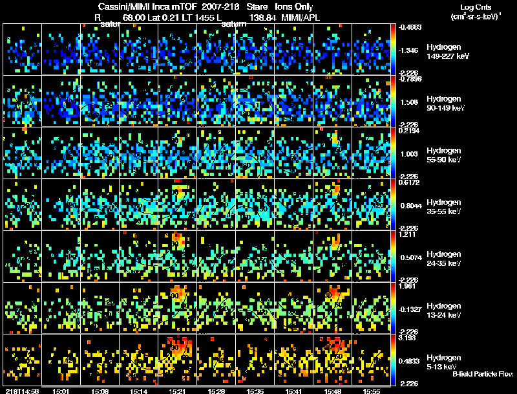Click the 3.193 color scale value
517x394 pixels.
click(407, 338)
